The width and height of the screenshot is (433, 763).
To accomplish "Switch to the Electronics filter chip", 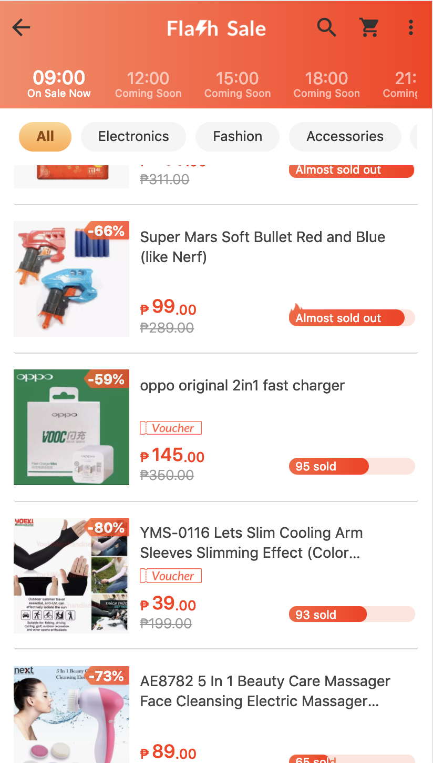I will click(x=133, y=136).
